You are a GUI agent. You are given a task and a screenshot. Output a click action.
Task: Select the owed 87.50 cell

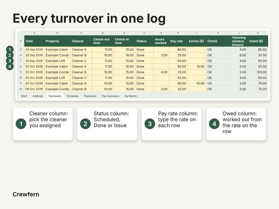point(258,55)
